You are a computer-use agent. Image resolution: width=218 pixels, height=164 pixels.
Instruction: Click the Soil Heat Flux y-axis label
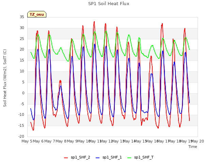(5, 78)
